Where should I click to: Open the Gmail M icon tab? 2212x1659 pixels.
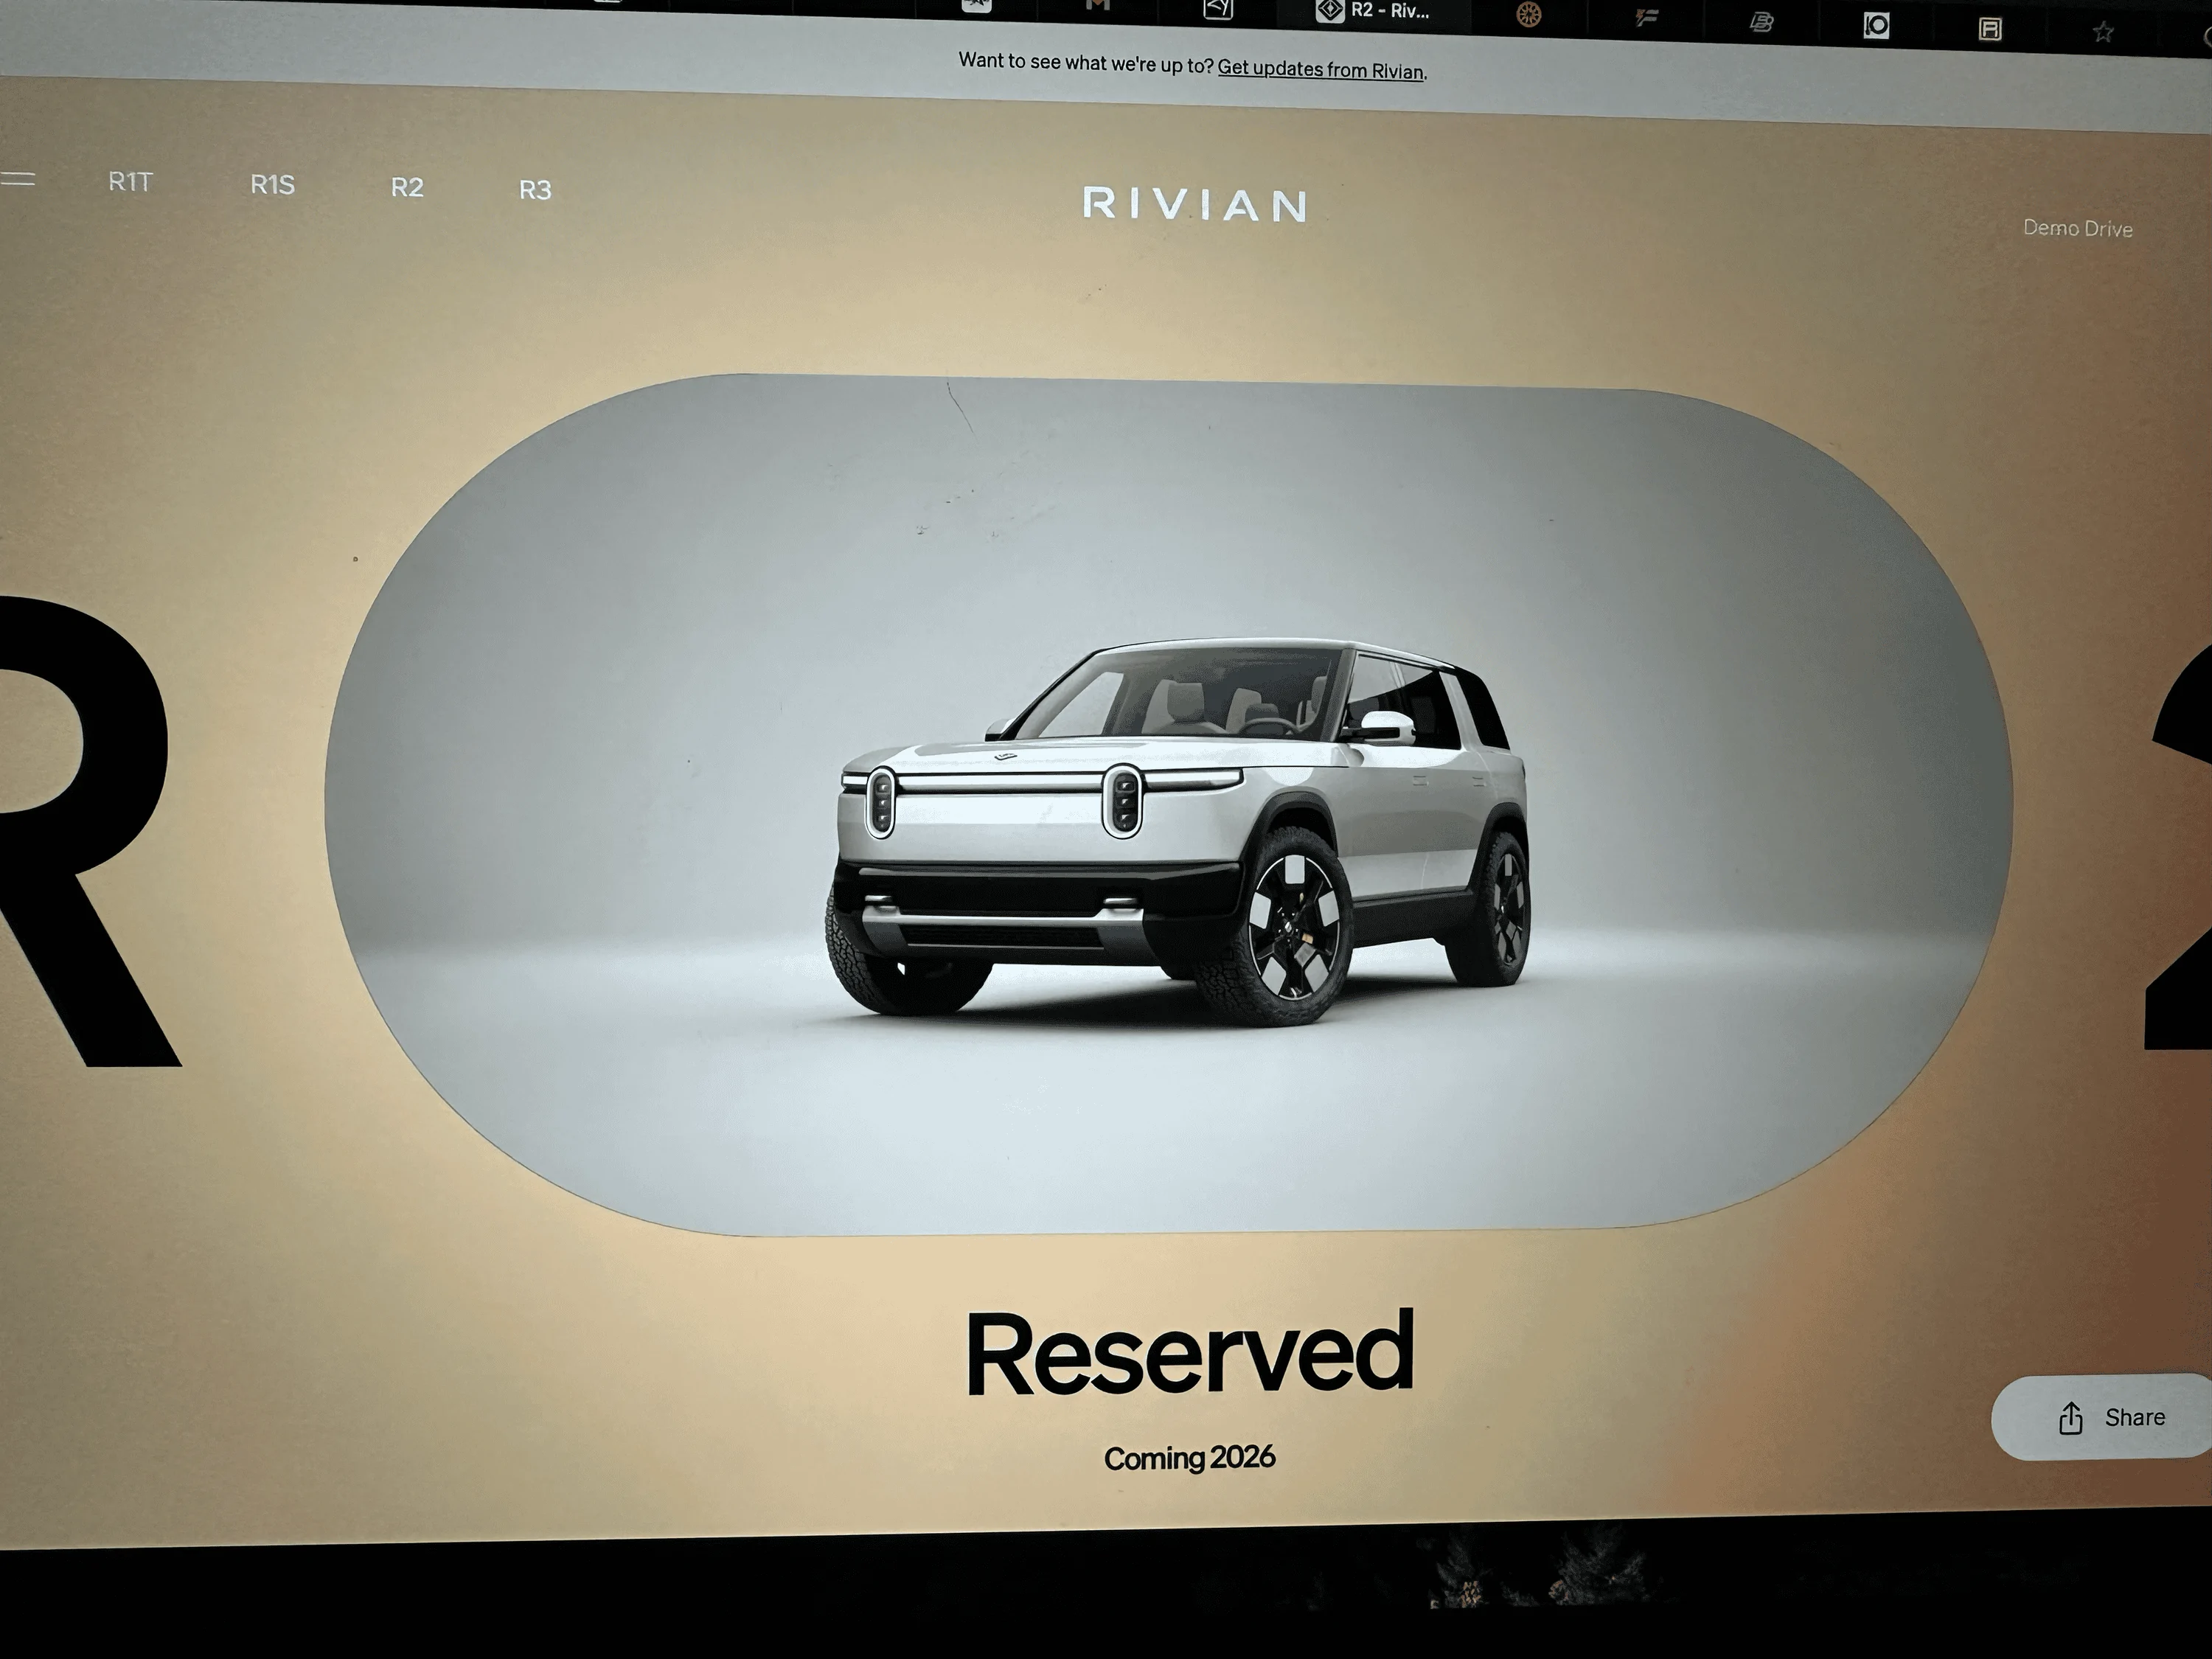1097,6
